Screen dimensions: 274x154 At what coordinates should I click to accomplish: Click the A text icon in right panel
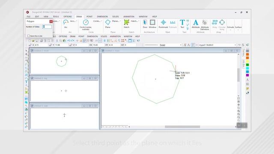point(247,80)
